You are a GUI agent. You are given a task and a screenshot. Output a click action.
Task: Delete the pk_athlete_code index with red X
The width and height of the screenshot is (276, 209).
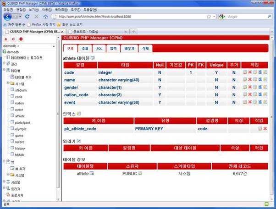pos(265,129)
